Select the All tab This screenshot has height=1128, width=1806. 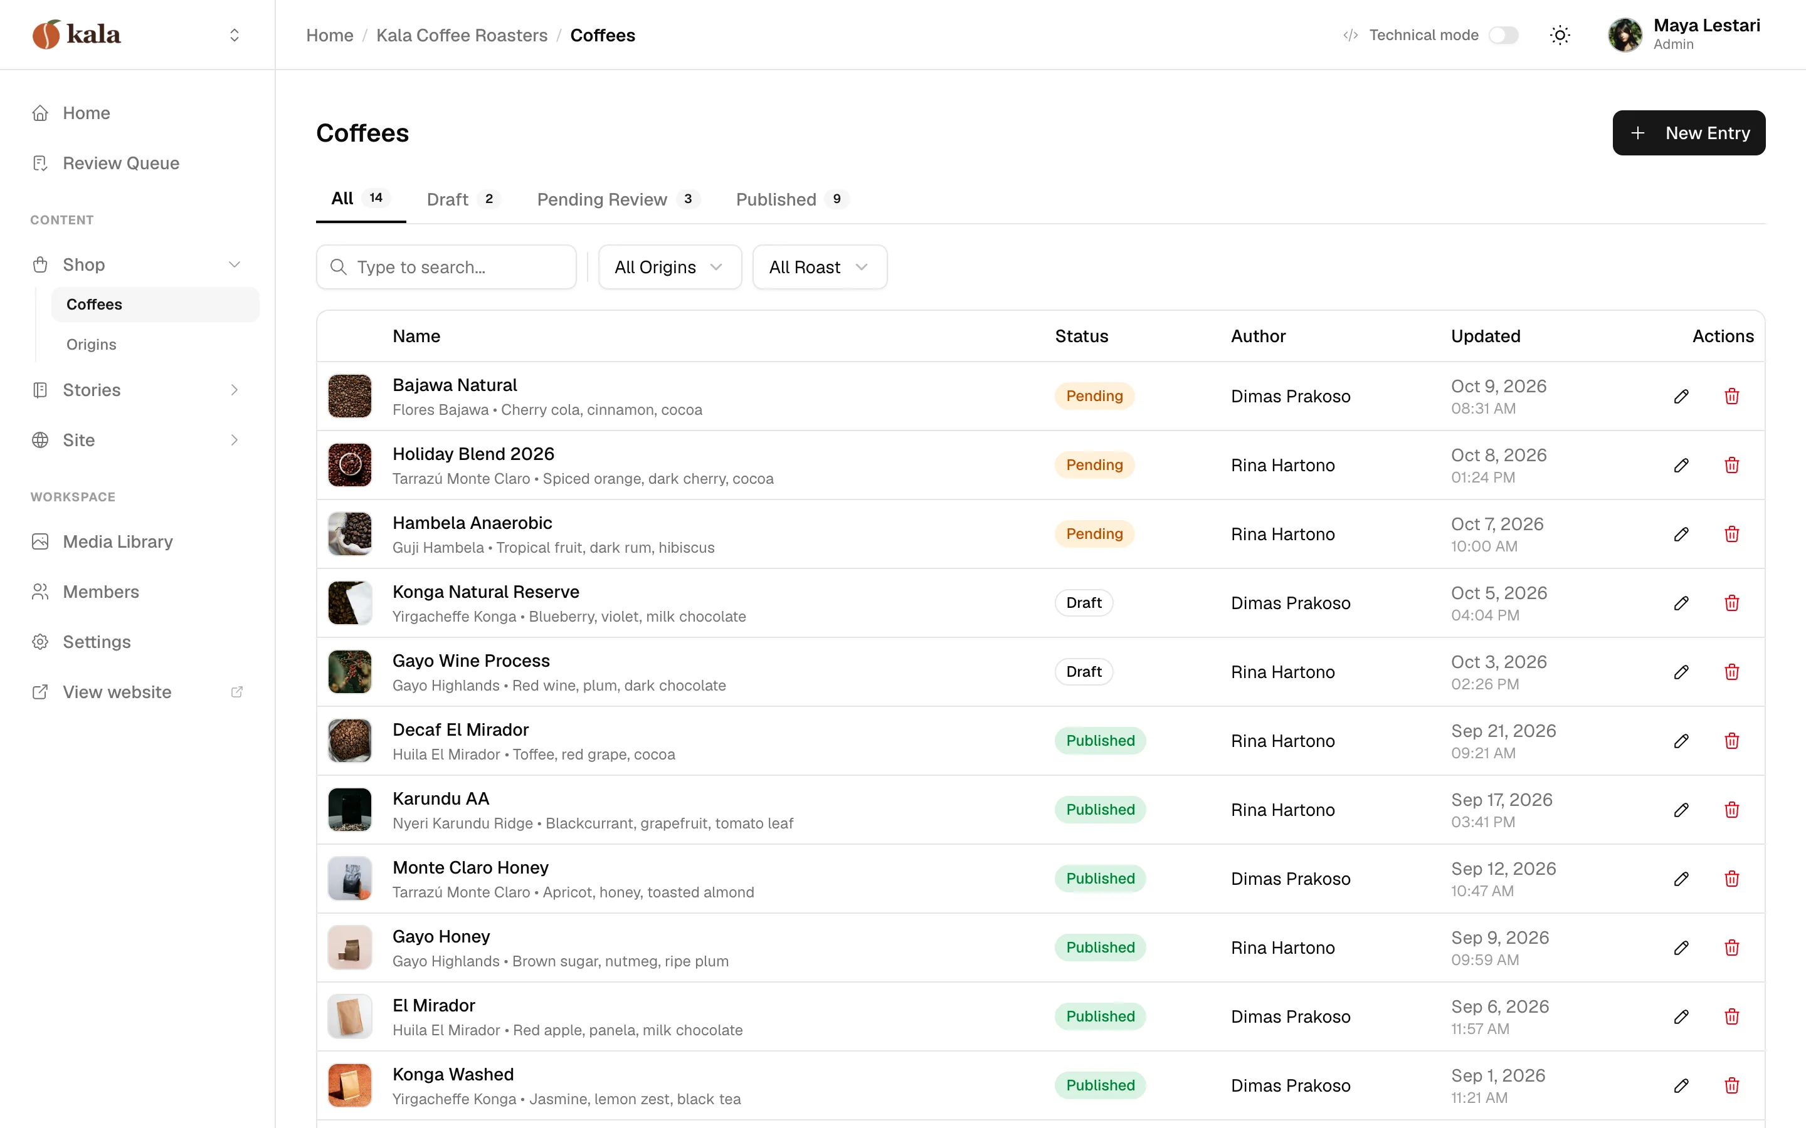[361, 199]
